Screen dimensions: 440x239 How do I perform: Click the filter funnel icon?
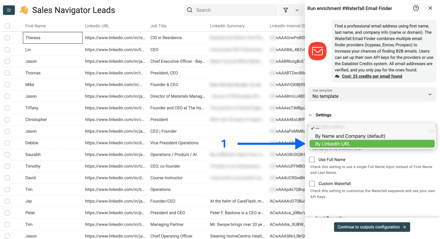click(286, 10)
